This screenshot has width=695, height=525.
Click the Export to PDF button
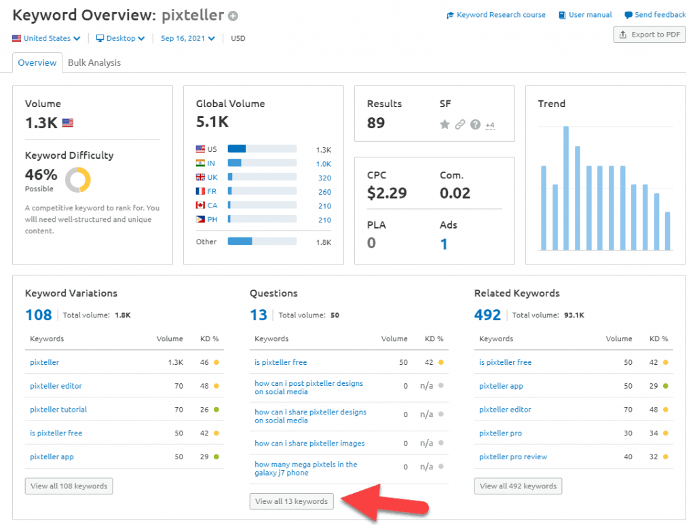(650, 35)
